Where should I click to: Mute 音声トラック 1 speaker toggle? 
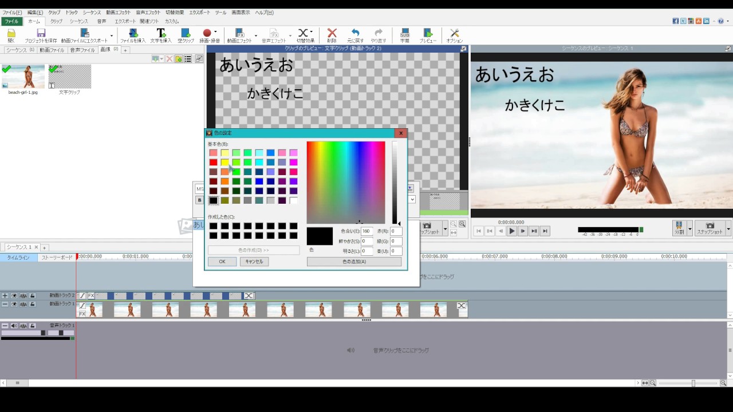pyautogui.click(x=14, y=326)
